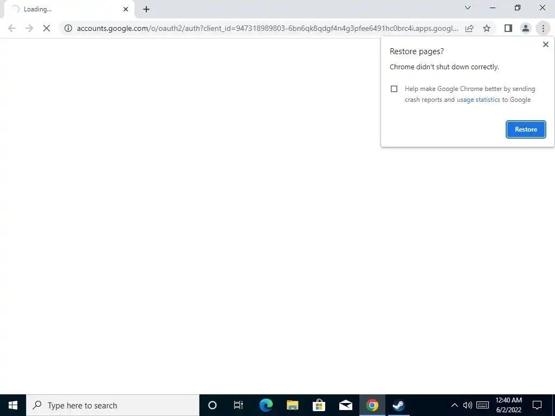Enable sending crash reports checkbox
555x416 pixels.
(x=394, y=89)
